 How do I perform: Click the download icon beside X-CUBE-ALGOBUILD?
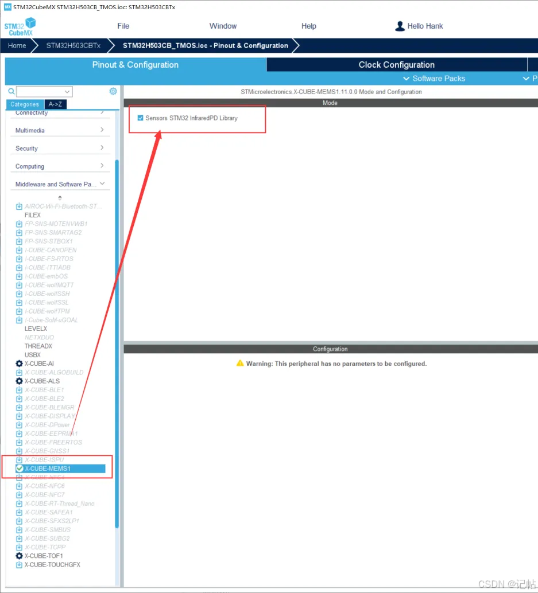(19, 372)
